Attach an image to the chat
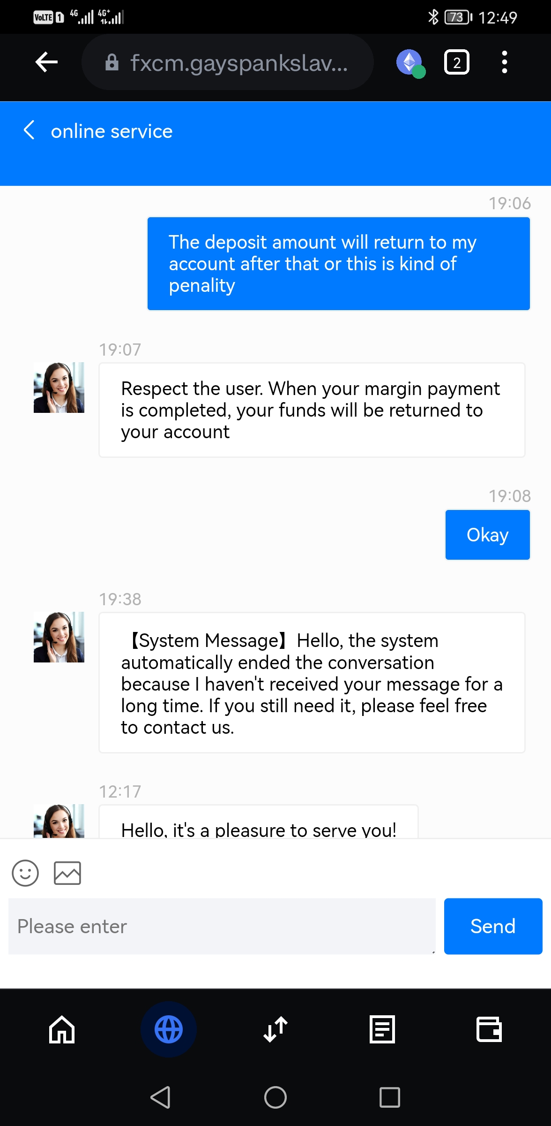This screenshot has height=1126, width=551. [67, 873]
